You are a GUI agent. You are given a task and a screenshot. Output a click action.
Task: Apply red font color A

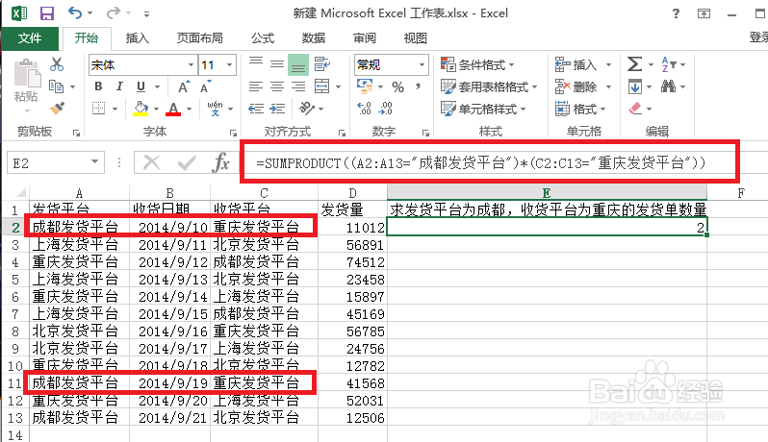coord(173,109)
